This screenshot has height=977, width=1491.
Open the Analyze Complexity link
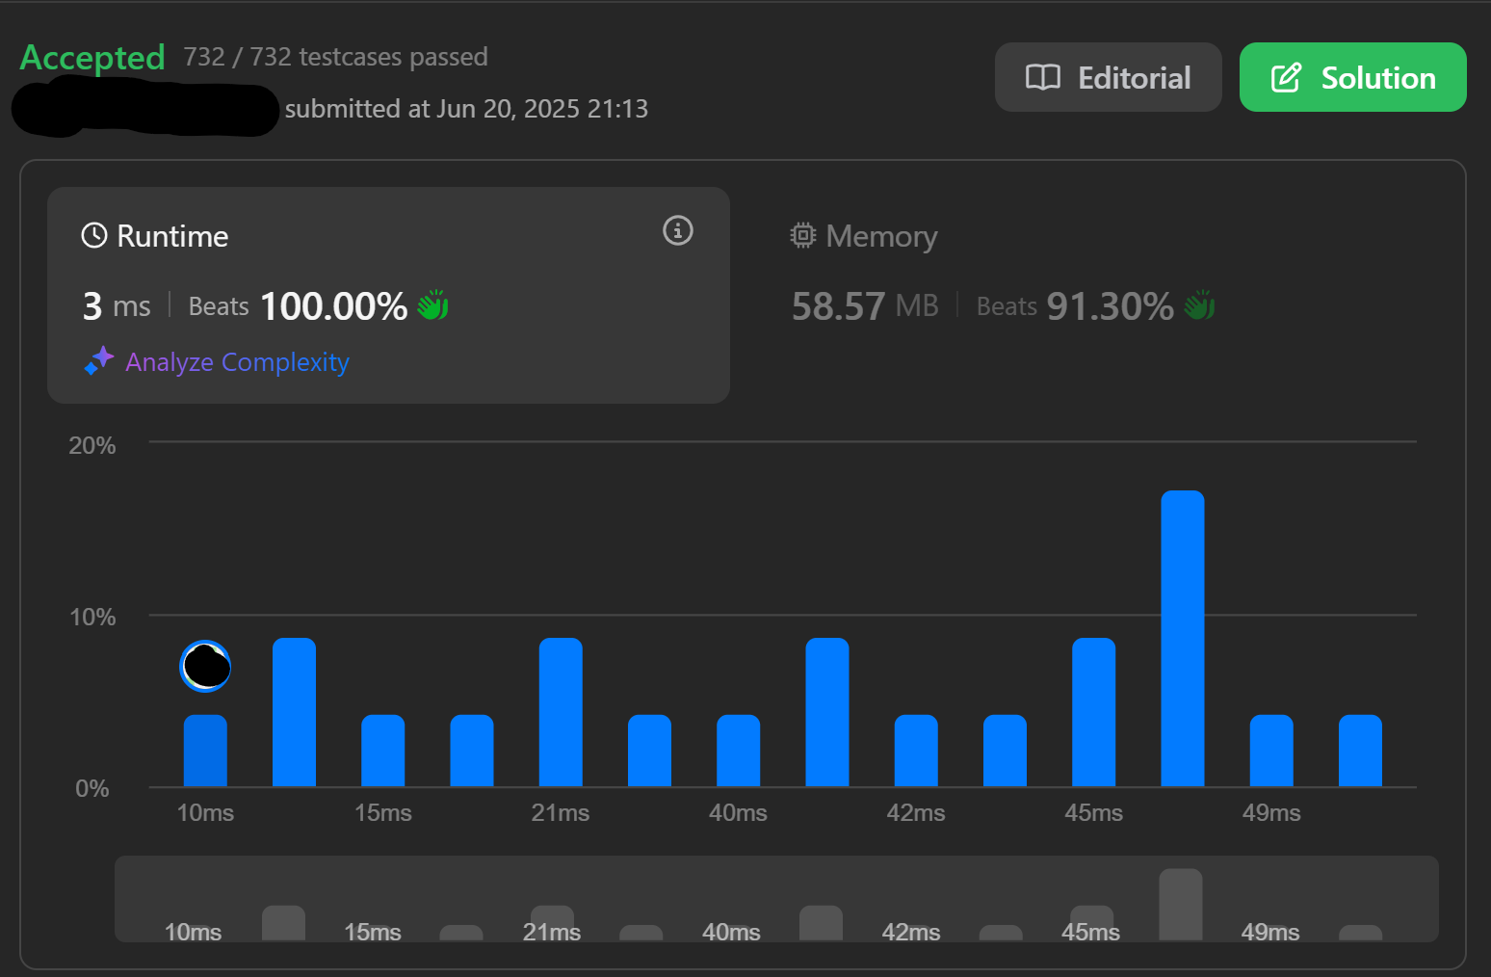[237, 362]
